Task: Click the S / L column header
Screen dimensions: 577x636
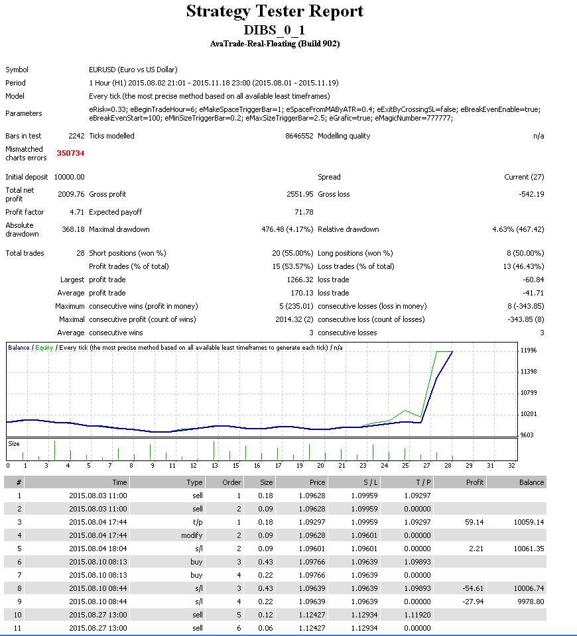Action: [x=354, y=482]
